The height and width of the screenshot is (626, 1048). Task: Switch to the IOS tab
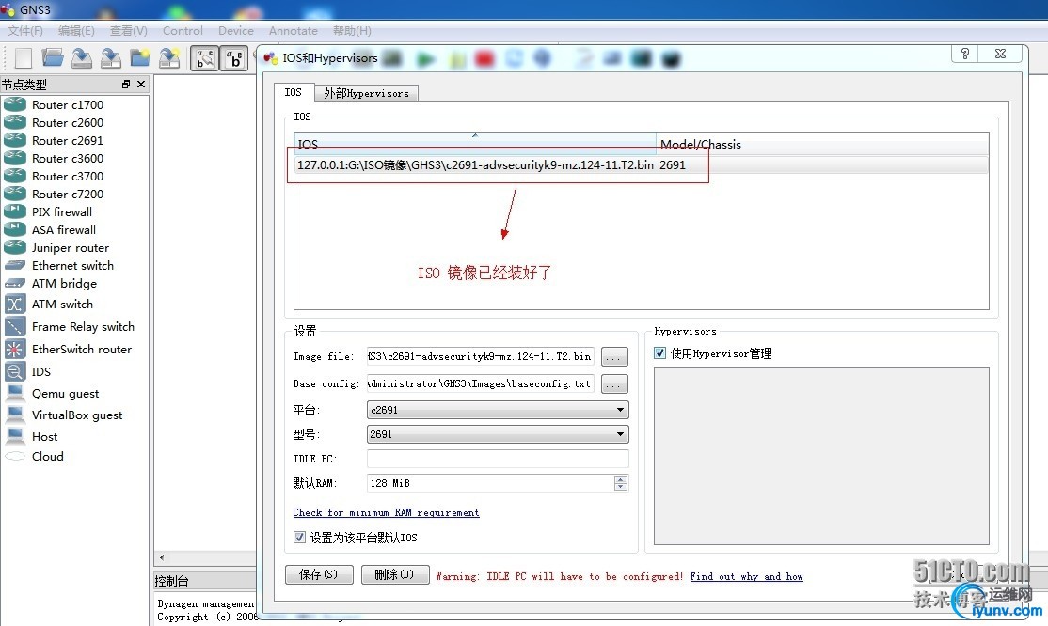(293, 92)
